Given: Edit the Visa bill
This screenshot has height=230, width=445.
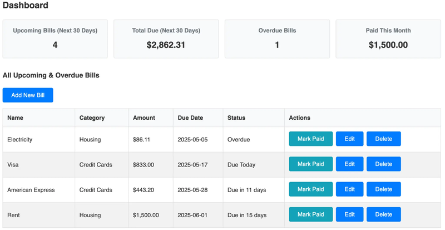Looking at the screenshot, I should [x=350, y=164].
